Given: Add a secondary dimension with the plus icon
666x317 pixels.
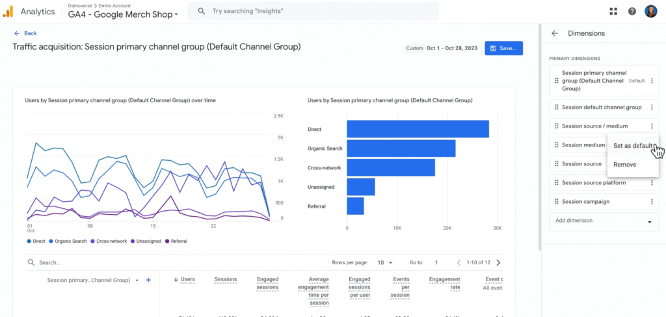Looking at the screenshot, I should [148, 280].
